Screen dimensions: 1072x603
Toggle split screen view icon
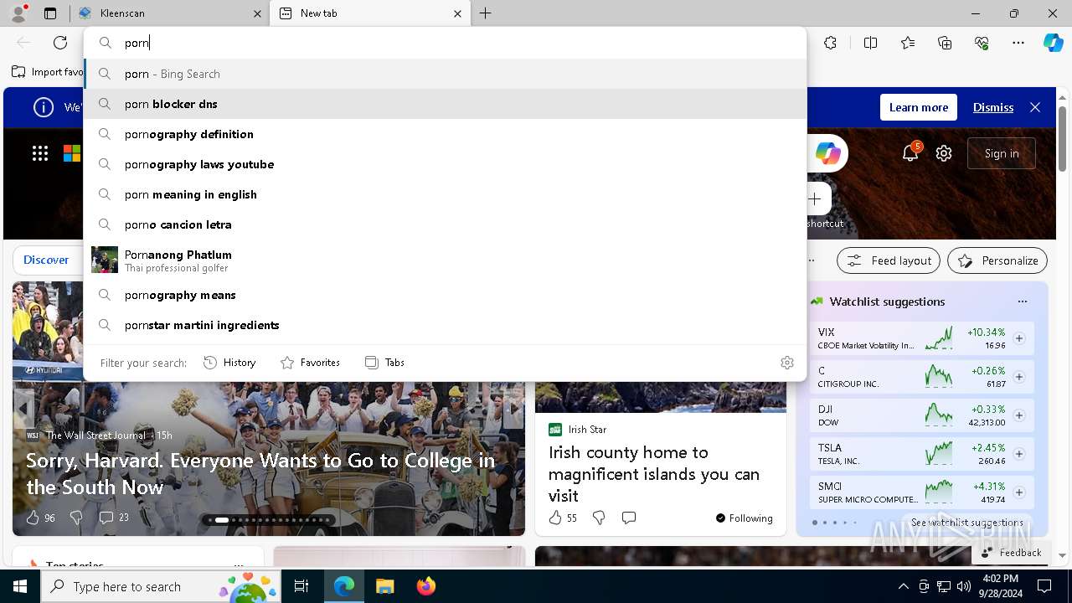(870, 43)
